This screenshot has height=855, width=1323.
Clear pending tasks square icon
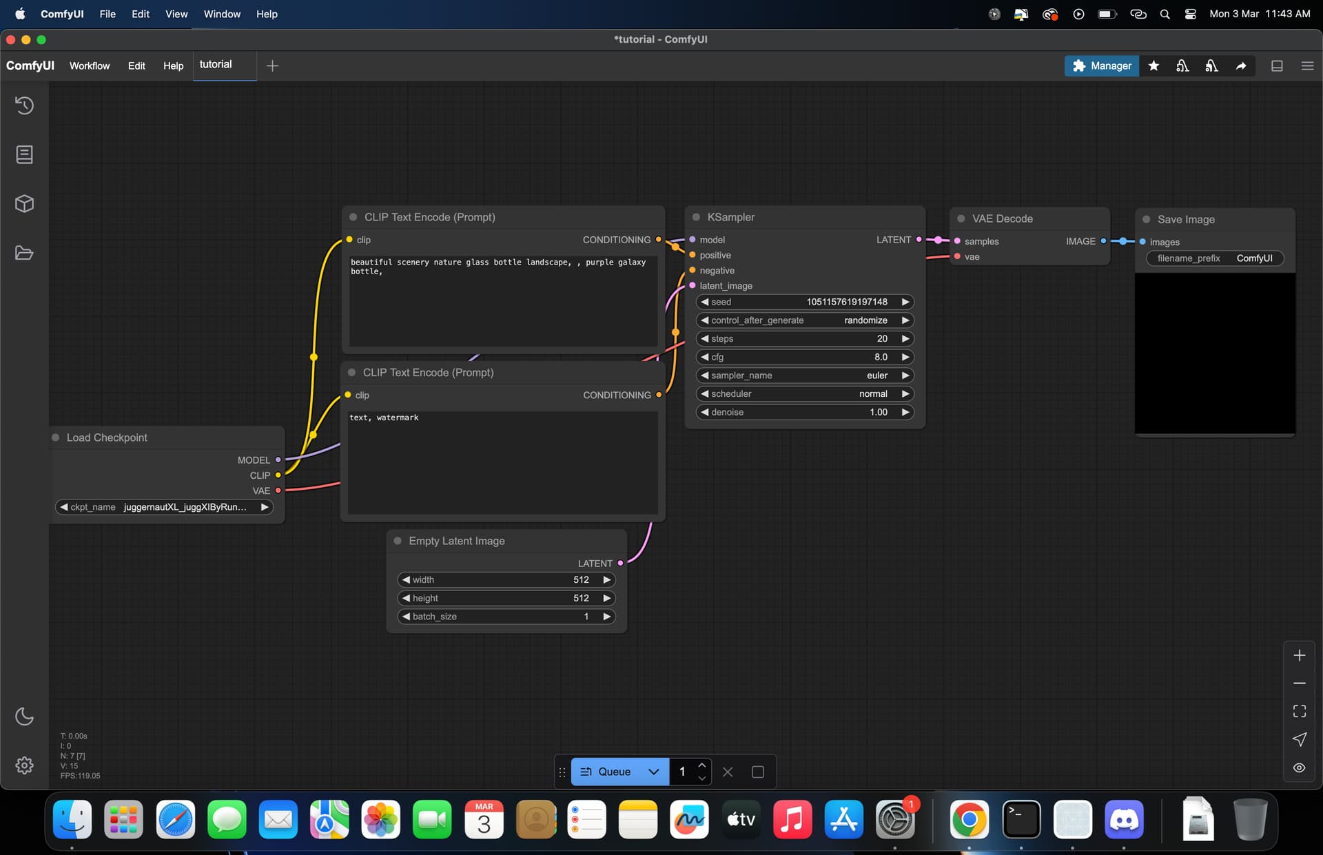(758, 772)
